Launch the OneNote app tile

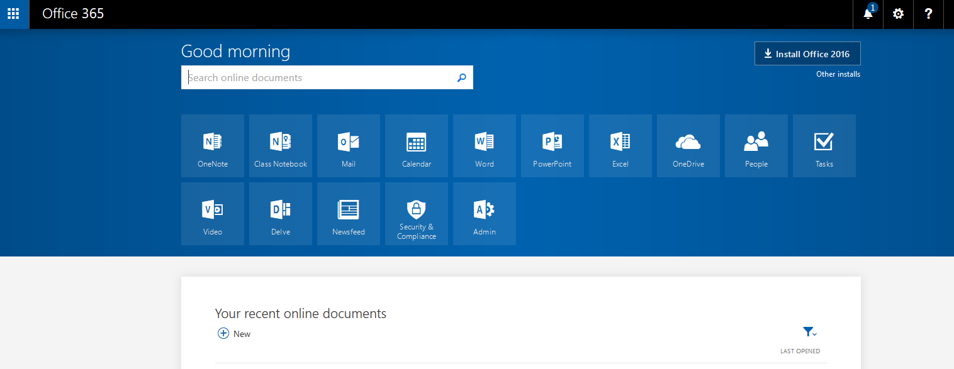pyautogui.click(x=213, y=146)
